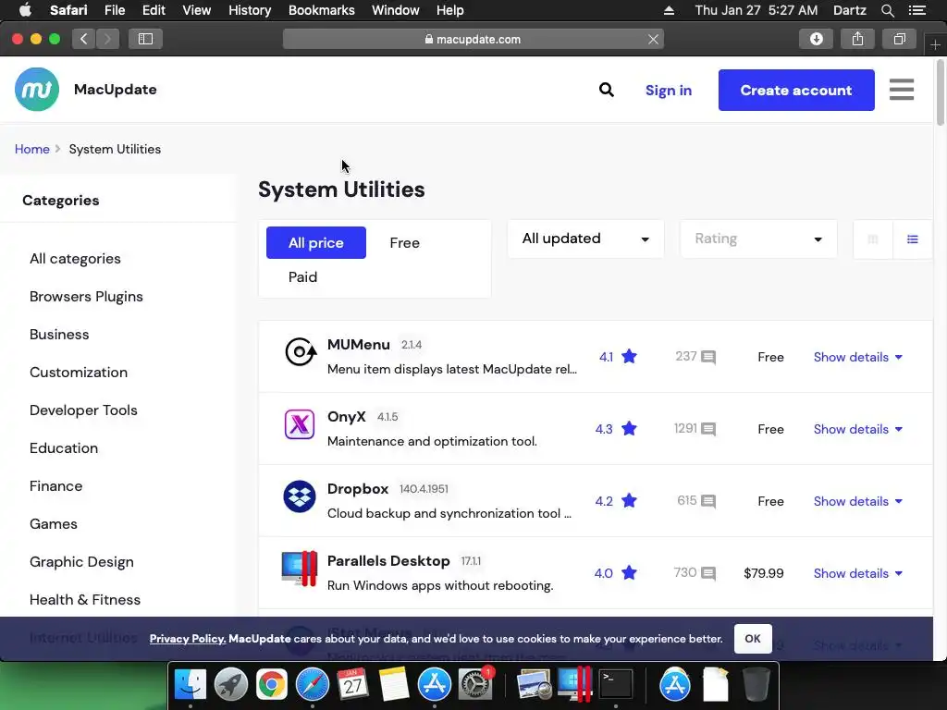This screenshot has height=710, width=947.
Task: Click the comments icon for Dropbox
Action: (708, 501)
